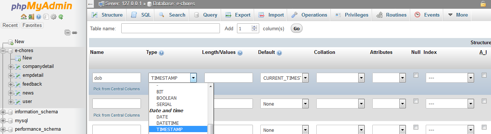Open phpMyAdmin documentation question-mark icon
The image size is (491, 134).
pos(38,17)
